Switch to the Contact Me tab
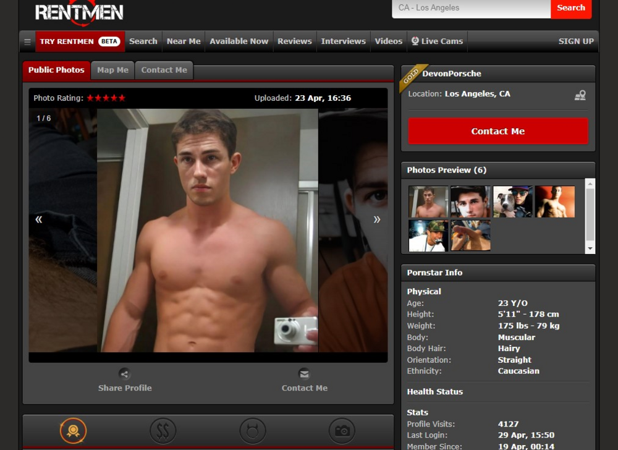618x450 pixels. pos(164,70)
